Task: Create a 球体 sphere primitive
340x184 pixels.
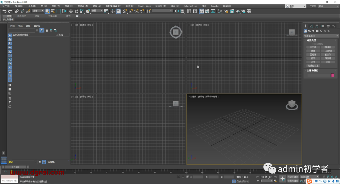Action: coord(313,51)
